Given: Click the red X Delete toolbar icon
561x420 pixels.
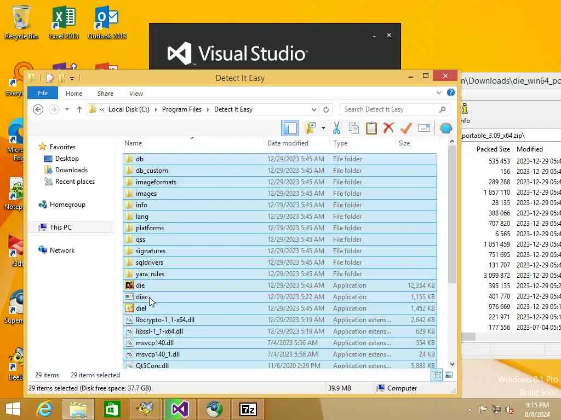Looking at the screenshot, I should click(x=388, y=128).
